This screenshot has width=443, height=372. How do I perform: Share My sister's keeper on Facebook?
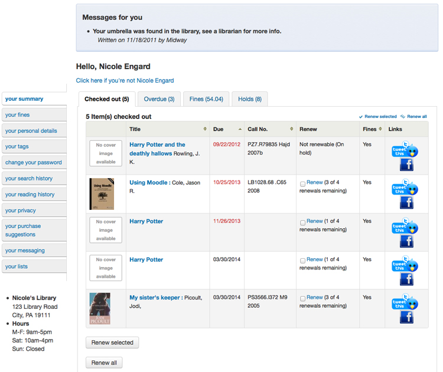point(406,317)
